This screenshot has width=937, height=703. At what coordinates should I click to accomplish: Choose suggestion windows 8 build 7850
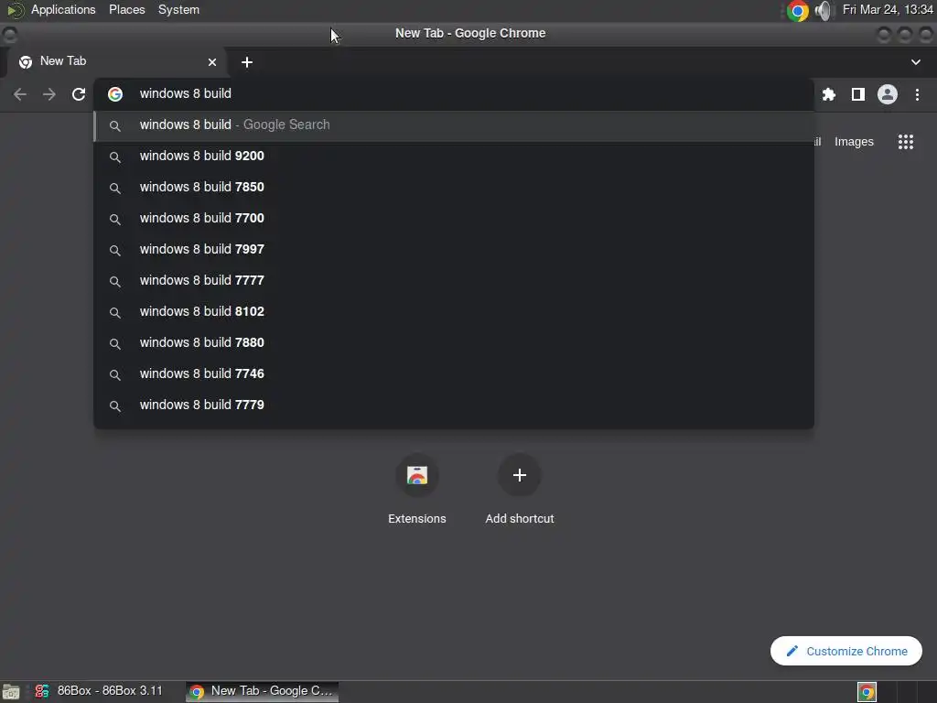pos(454,187)
